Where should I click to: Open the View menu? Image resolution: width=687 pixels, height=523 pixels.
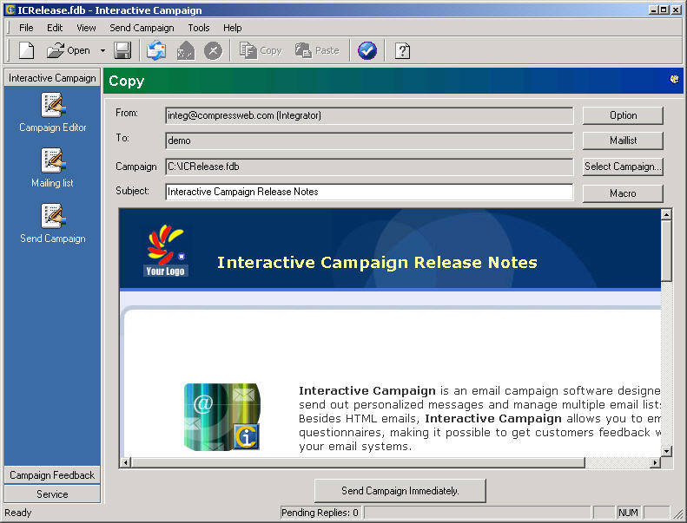(x=86, y=28)
